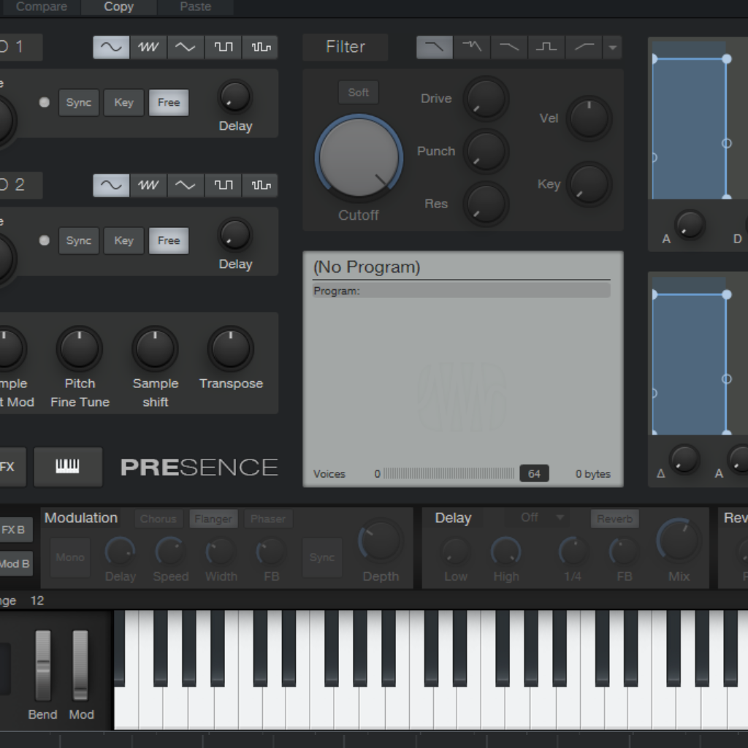
Task: Click the Voices count field showing 64
Action: pos(534,473)
